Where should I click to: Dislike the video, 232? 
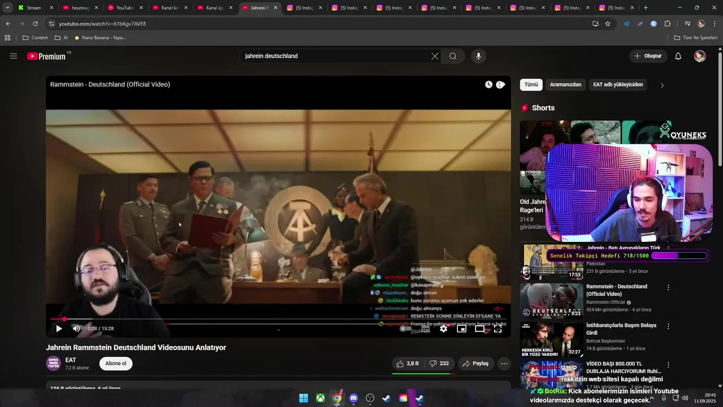coord(439,363)
